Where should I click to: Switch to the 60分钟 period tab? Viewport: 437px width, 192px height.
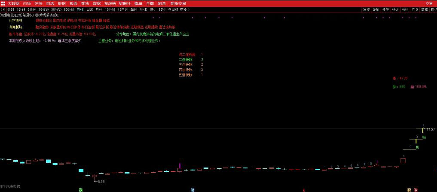[69, 9]
